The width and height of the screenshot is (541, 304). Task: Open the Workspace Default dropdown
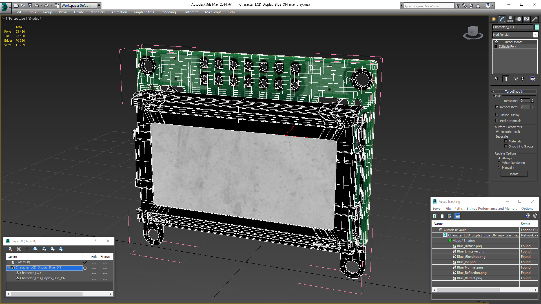tap(95, 5)
